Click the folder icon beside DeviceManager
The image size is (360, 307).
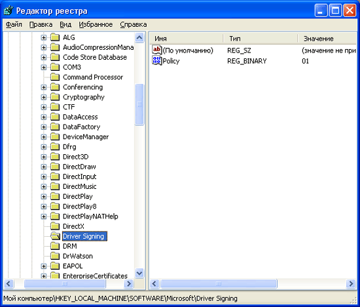55,136
